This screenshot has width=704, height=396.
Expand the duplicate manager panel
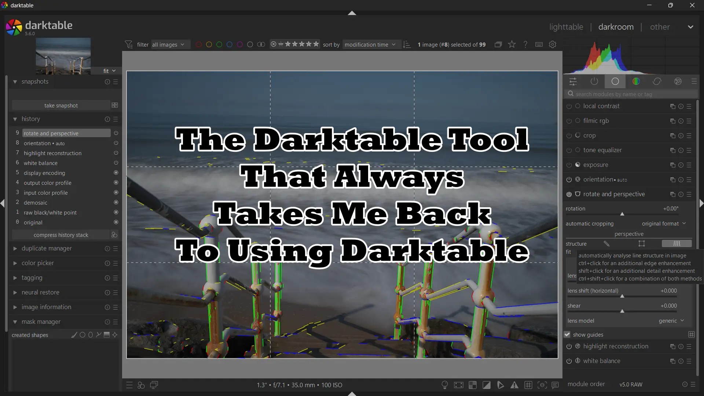(x=15, y=249)
